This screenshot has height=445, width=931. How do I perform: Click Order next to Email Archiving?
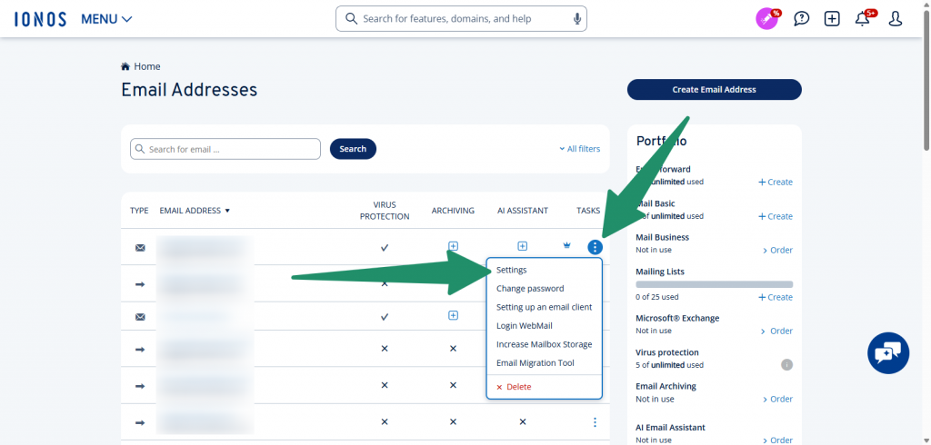click(778, 400)
